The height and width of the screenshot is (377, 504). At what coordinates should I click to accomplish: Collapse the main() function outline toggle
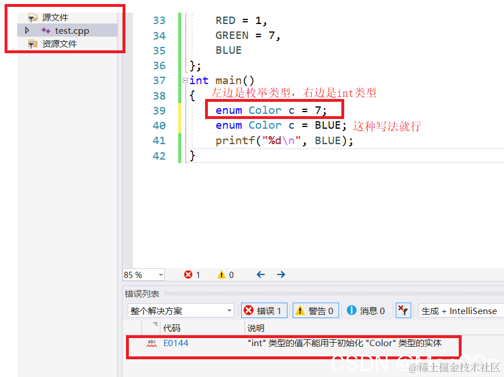185,80
